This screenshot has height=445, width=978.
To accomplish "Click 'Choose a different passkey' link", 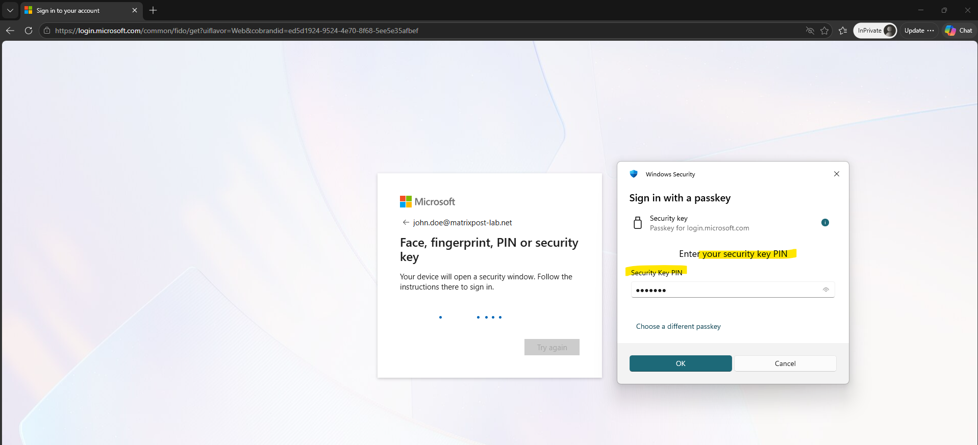I will click(x=679, y=326).
